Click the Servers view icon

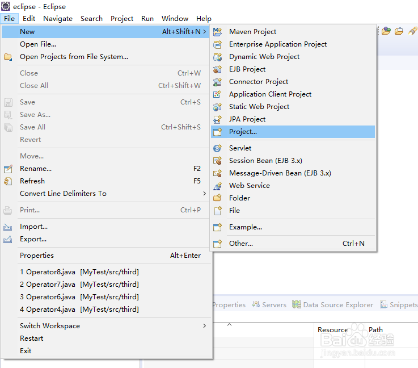(x=256, y=304)
